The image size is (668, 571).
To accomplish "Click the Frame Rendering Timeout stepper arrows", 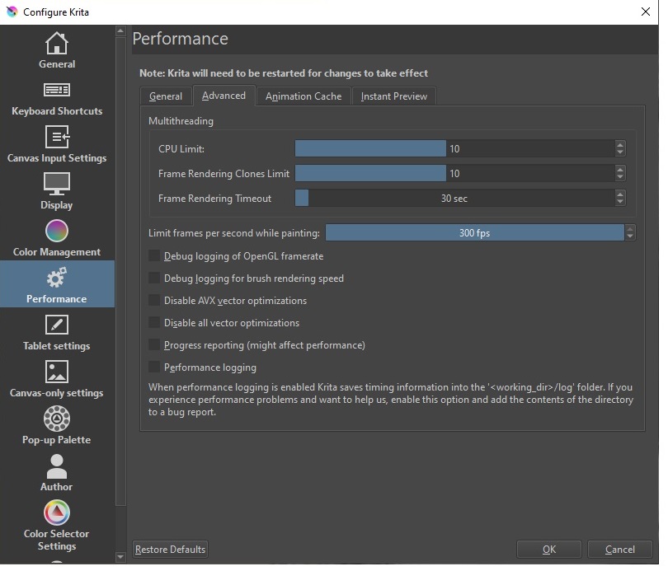I will tap(620, 199).
